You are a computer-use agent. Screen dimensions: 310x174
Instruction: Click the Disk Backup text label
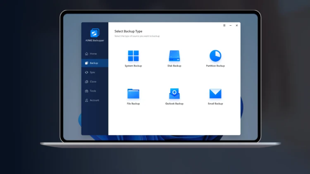point(174,66)
